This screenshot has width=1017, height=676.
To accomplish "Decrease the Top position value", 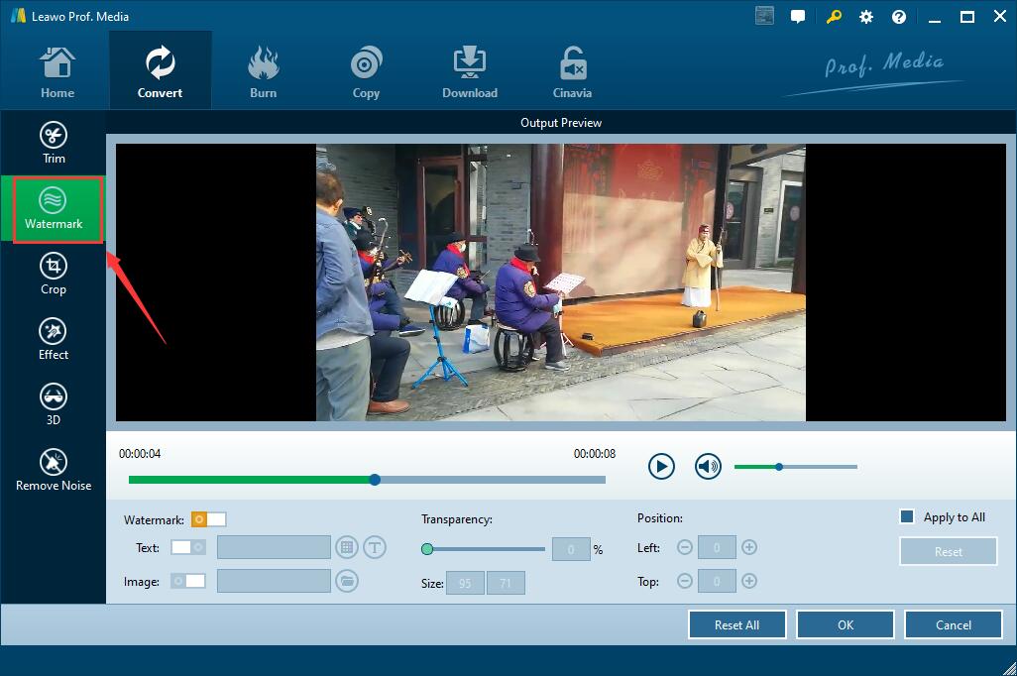I will (x=684, y=581).
